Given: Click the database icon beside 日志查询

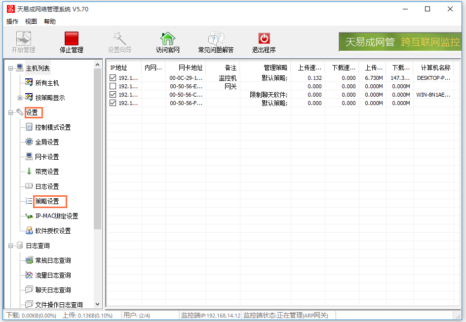Looking at the screenshot, I should pos(20,246).
